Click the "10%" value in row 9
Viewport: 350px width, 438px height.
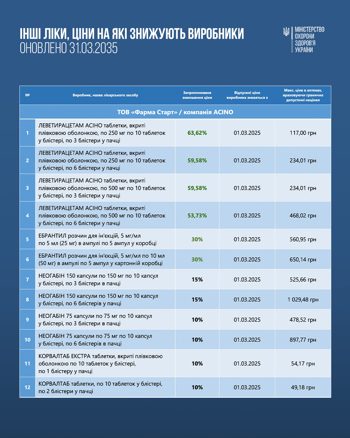(x=197, y=320)
